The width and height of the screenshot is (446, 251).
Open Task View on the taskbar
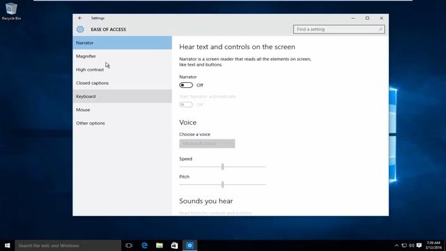pyautogui.click(x=129, y=245)
